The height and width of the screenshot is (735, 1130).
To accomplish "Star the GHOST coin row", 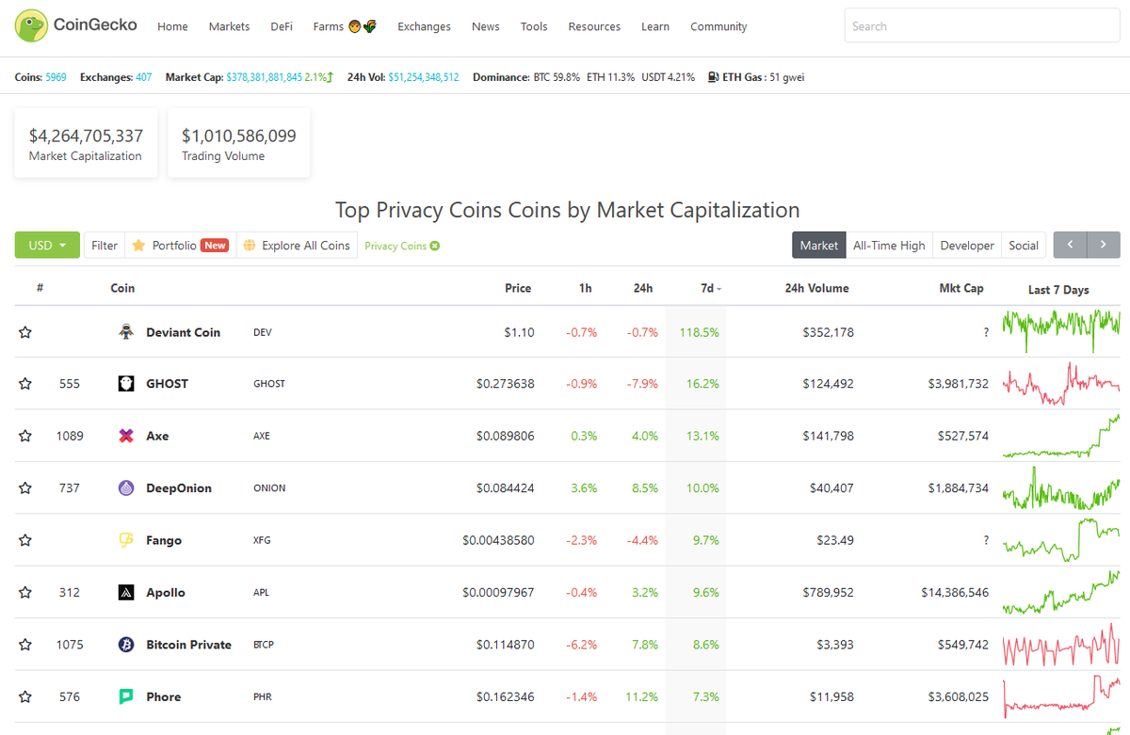I will (25, 384).
